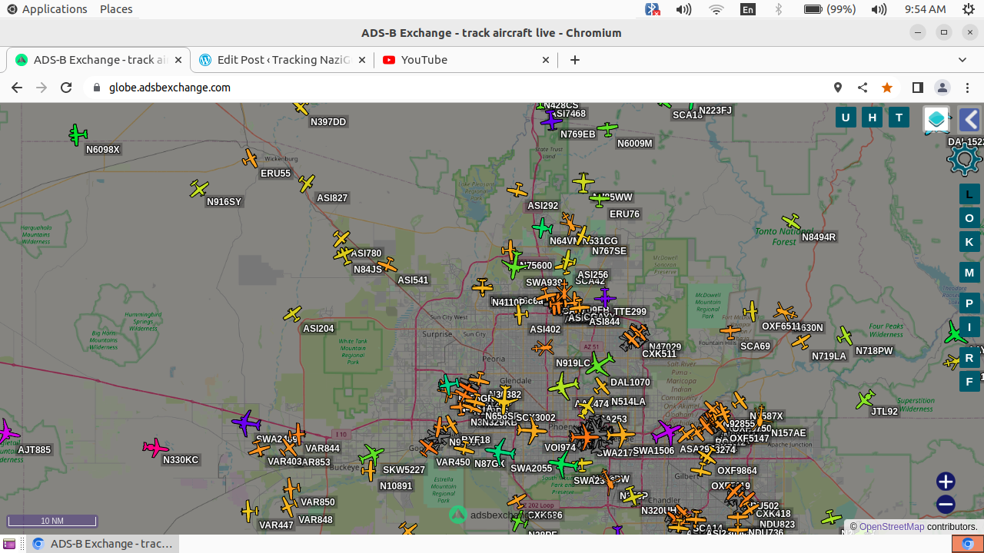Image resolution: width=984 pixels, height=553 pixels.
Task: Open the OpenStreetMap attribution link
Action: tap(892, 527)
